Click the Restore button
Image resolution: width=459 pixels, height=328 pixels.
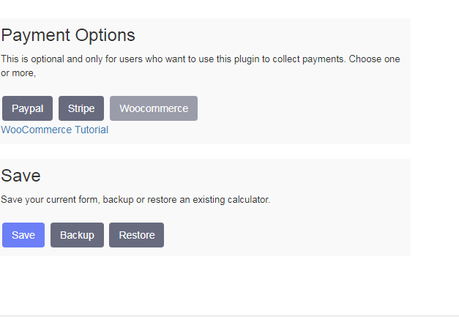tap(137, 235)
